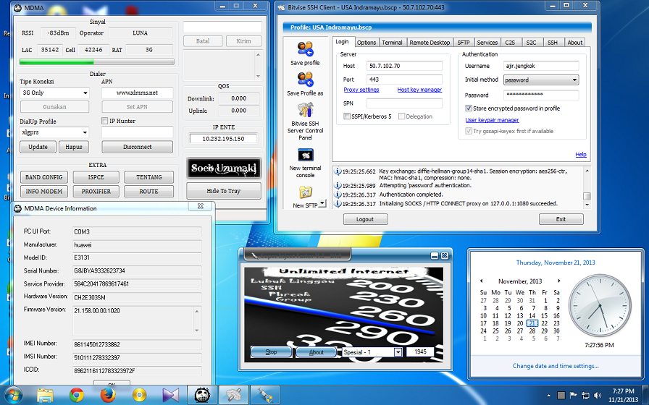Click the Firmware Version scrollbar
This screenshot has width=649, height=405.
point(197,320)
